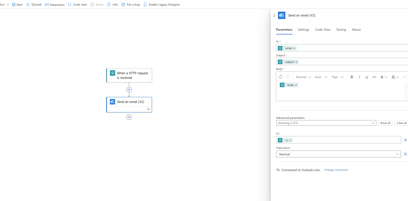Click the undo icon in body editor
The height and width of the screenshot is (201, 408).
click(281, 77)
